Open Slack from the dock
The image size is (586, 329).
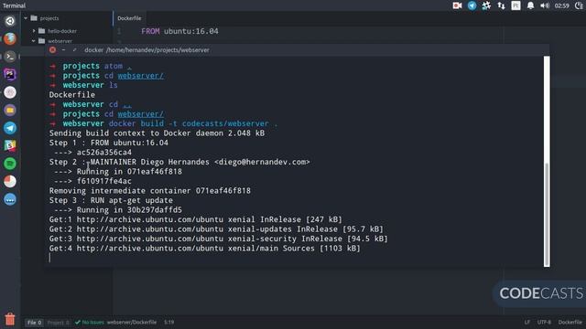click(10, 145)
